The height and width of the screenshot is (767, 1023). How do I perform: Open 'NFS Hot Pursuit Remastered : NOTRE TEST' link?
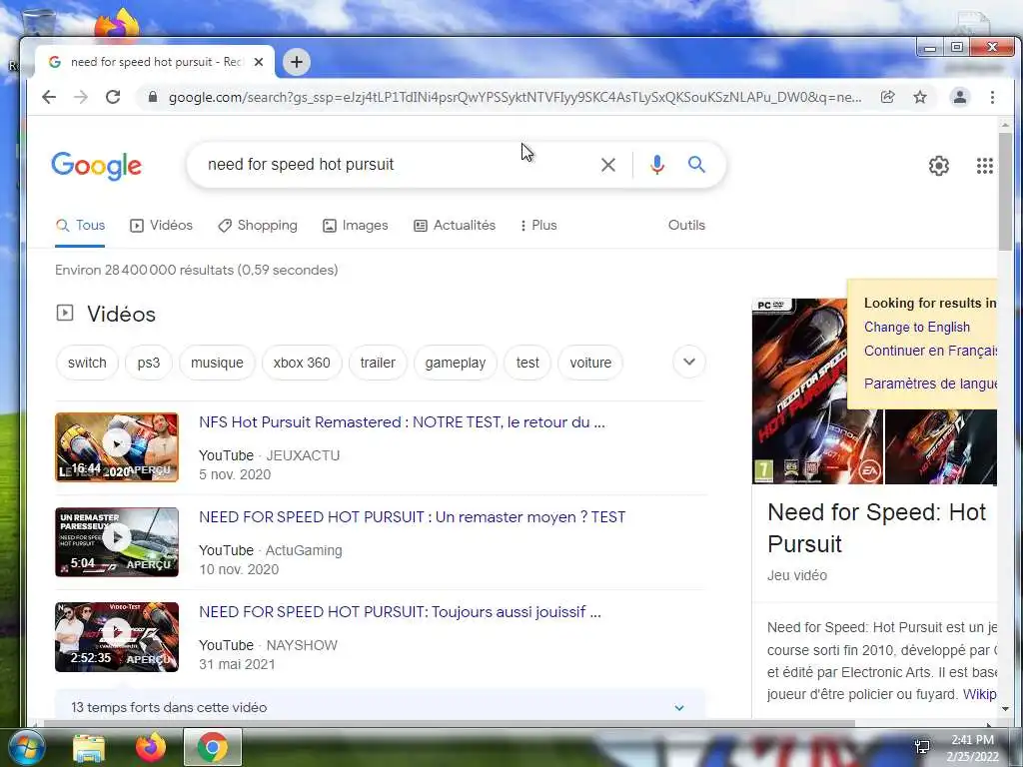tap(402, 422)
